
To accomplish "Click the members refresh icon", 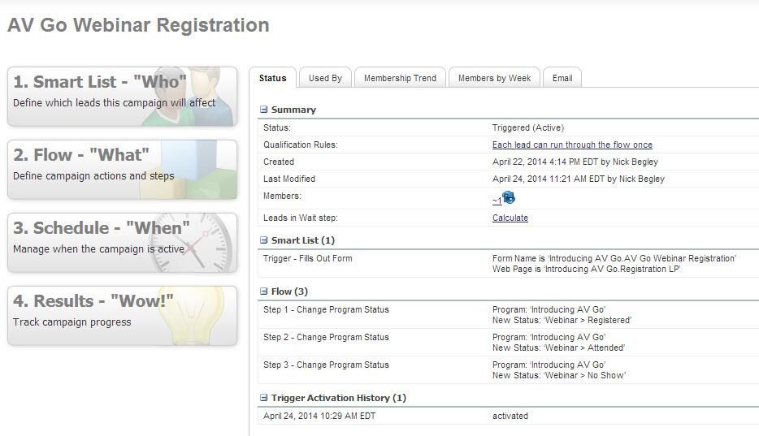I will pos(510,198).
